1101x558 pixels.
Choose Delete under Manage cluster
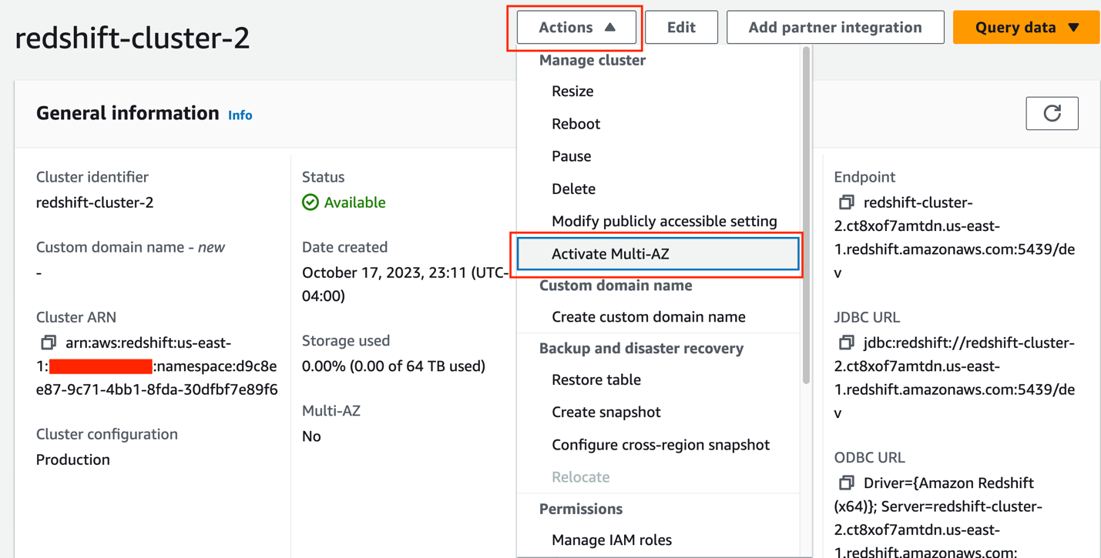click(x=659, y=189)
